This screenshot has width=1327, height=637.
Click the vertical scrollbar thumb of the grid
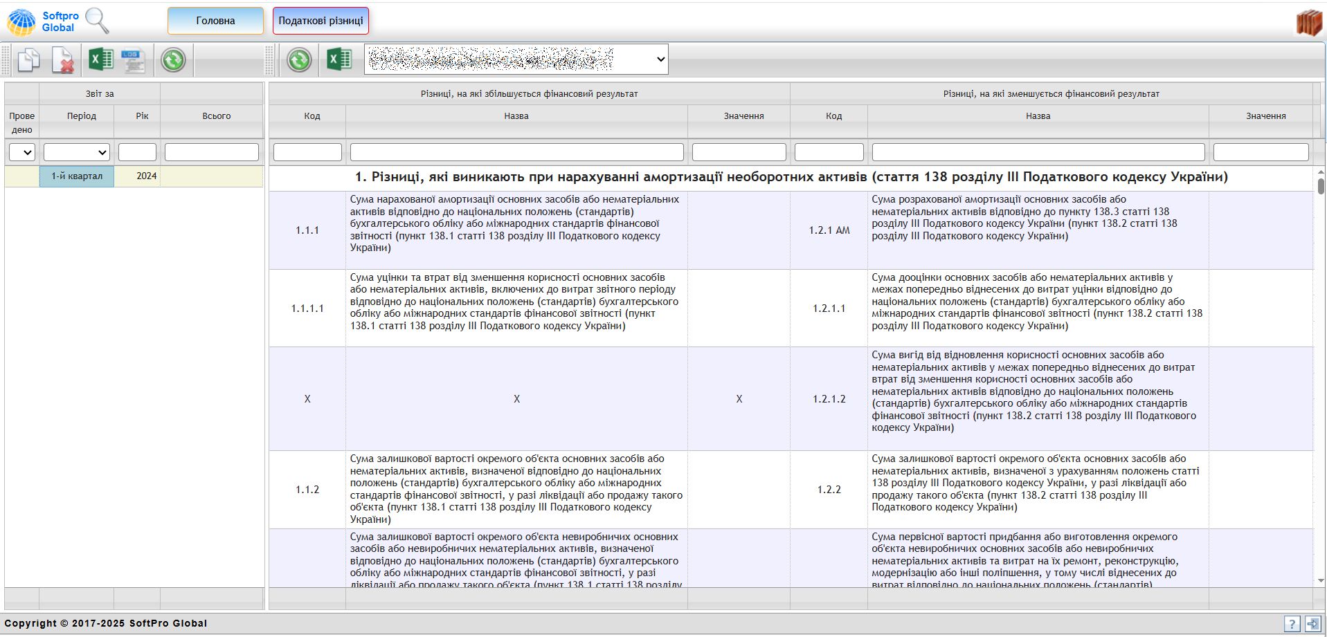click(x=1321, y=186)
